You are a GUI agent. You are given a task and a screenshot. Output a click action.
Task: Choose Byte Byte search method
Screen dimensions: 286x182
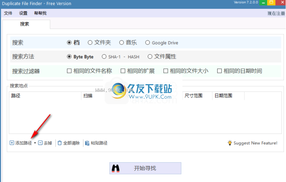click(x=69, y=57)
